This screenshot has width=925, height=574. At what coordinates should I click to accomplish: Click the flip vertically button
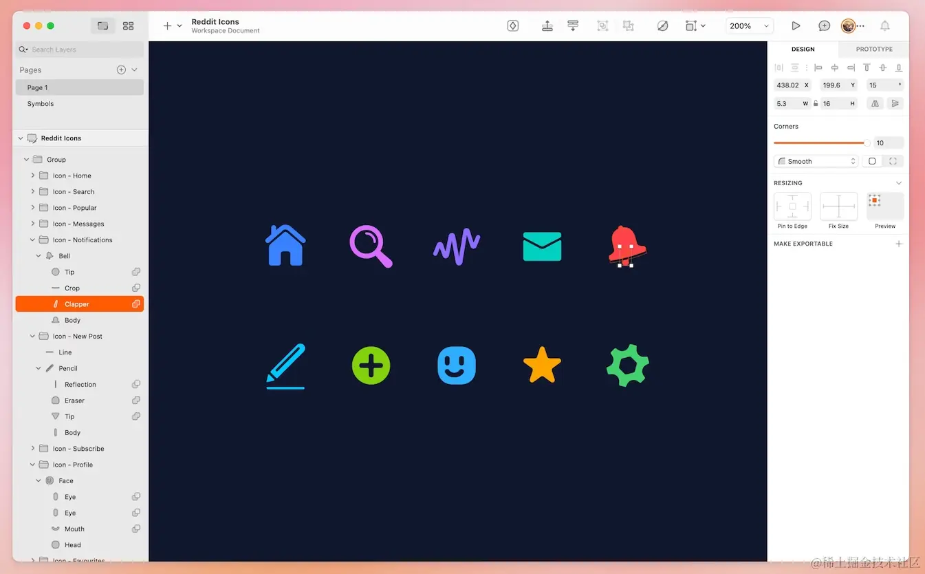pyautogui.click(x=895, y=103)
